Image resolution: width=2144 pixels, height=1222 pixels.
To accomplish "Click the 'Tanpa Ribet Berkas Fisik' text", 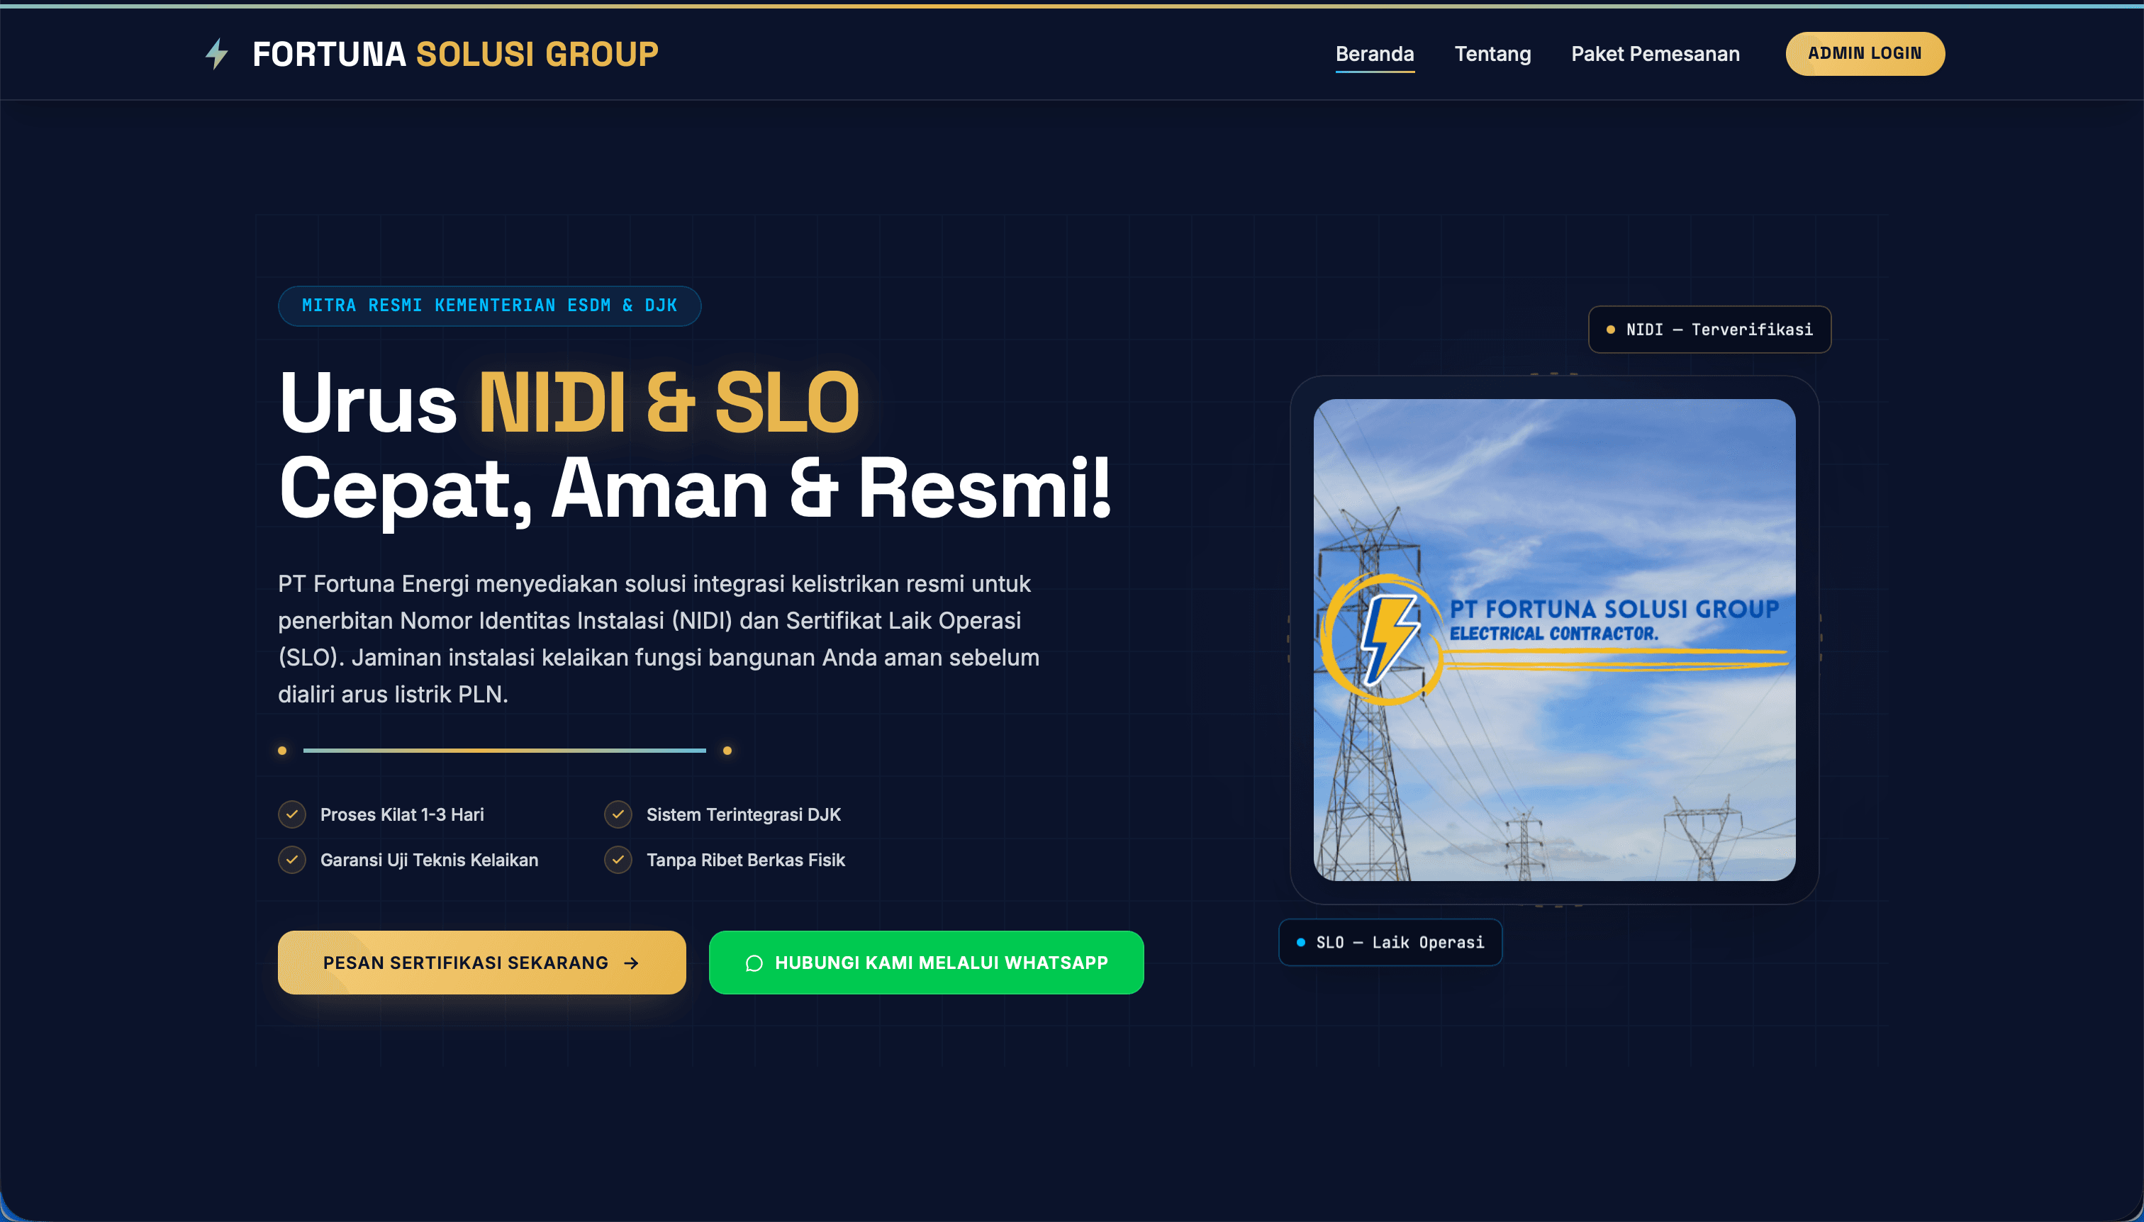I will [x=745, y=859].
